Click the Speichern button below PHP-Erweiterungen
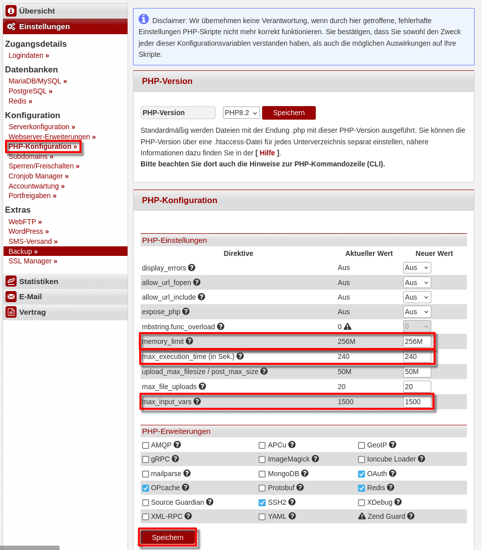This screenshot has height=550, width=482. 167,537
